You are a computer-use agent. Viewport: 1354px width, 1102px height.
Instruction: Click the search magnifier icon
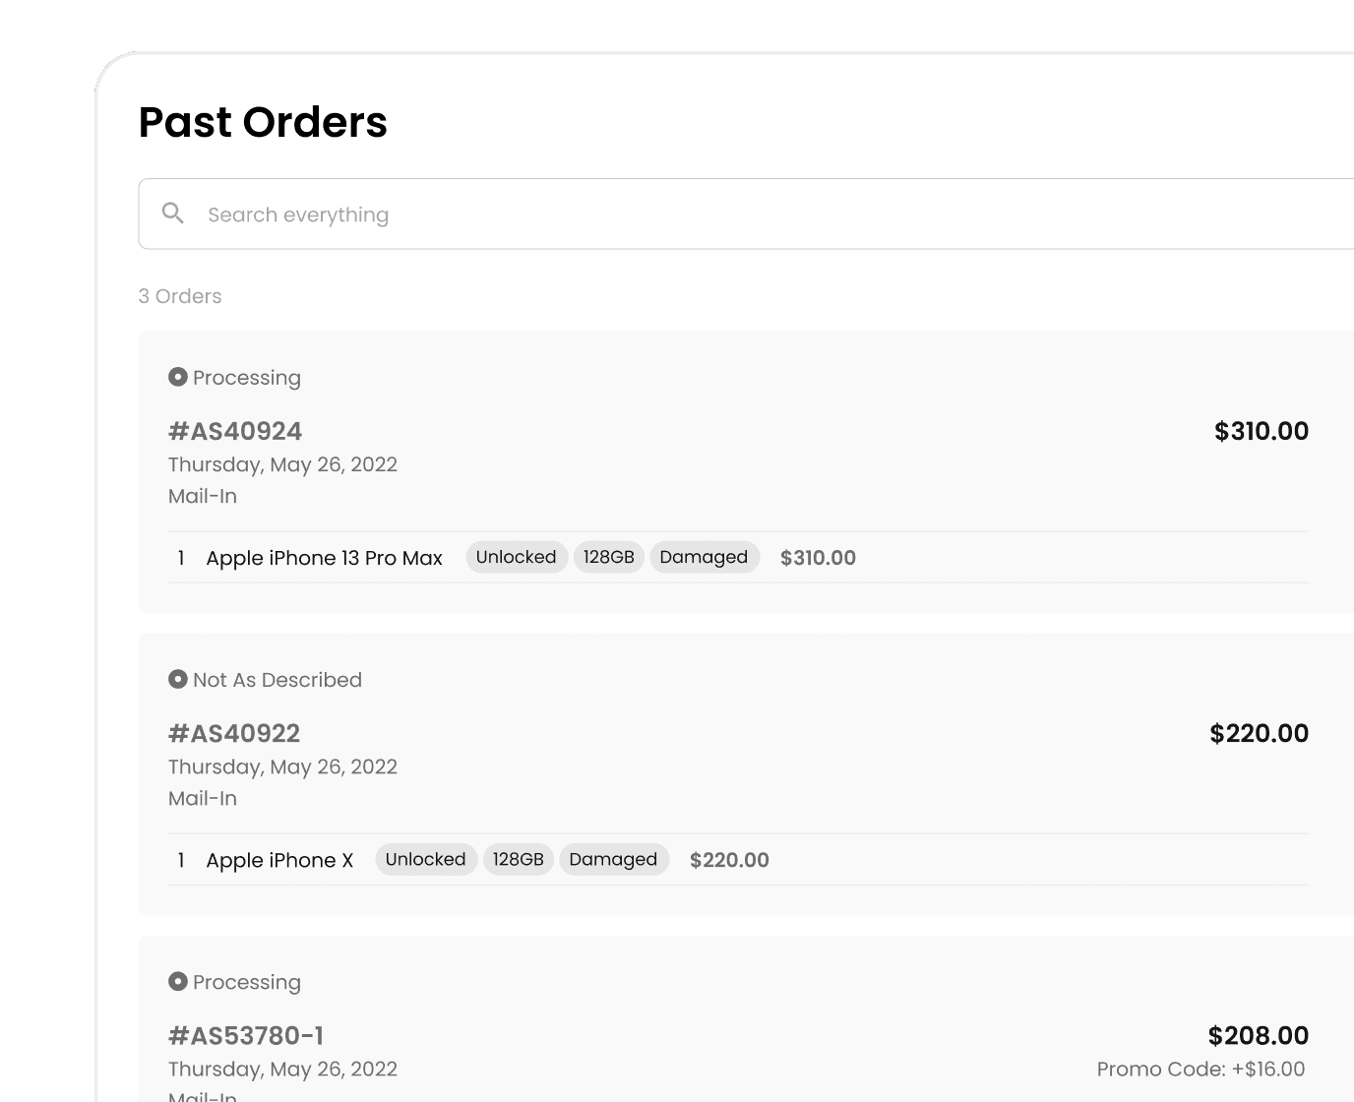(173, 214)
